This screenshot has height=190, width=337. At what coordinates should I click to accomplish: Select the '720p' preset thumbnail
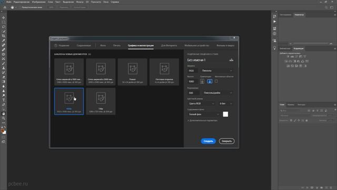(101, 101)
